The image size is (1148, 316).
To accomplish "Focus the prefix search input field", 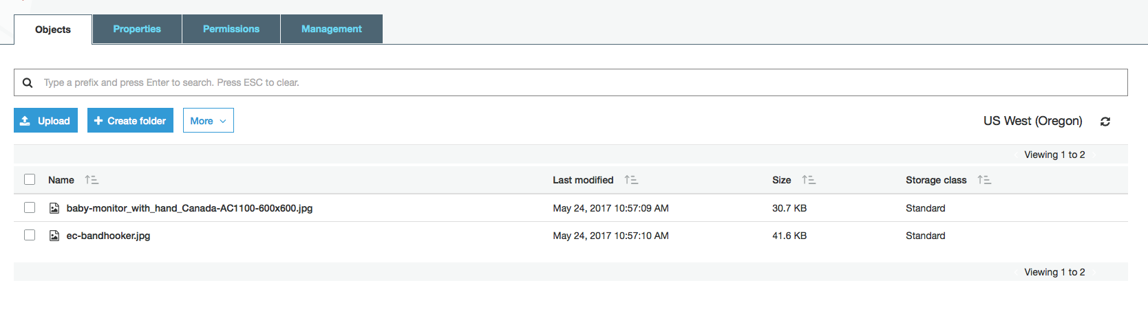I will (578, 82).
